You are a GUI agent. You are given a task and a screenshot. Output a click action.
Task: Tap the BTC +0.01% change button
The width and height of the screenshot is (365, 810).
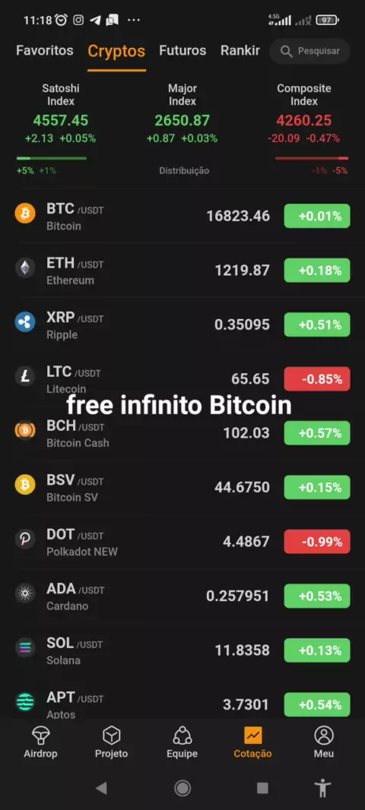point(317,216)
